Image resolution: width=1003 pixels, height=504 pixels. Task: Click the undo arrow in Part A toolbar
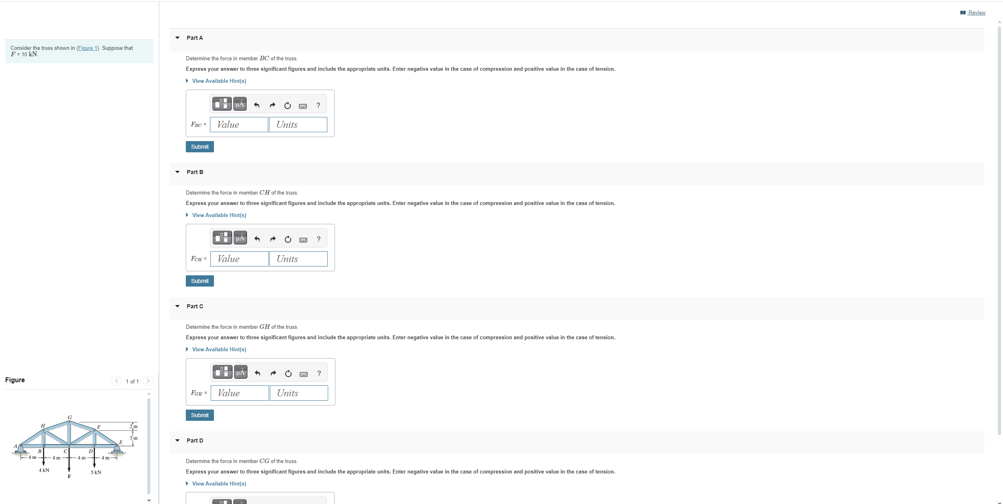pos(257,105)
